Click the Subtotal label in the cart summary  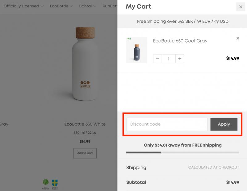[136, 182]
